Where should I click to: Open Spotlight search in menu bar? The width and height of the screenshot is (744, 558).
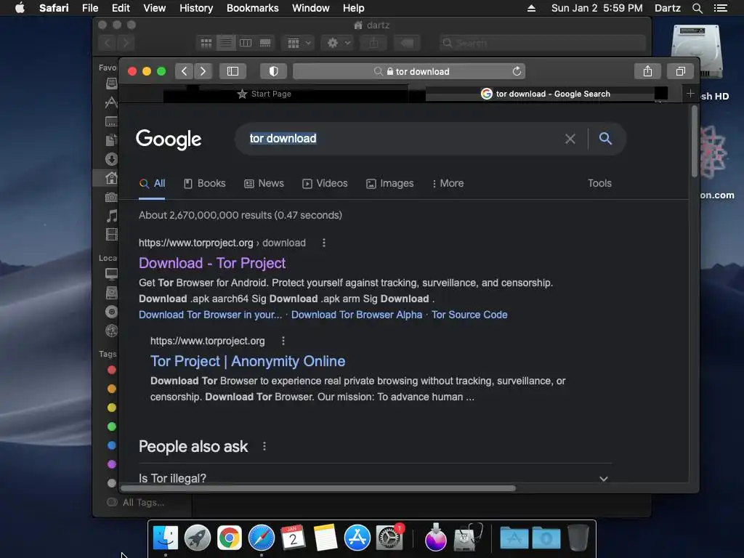(x=697, y=8)
